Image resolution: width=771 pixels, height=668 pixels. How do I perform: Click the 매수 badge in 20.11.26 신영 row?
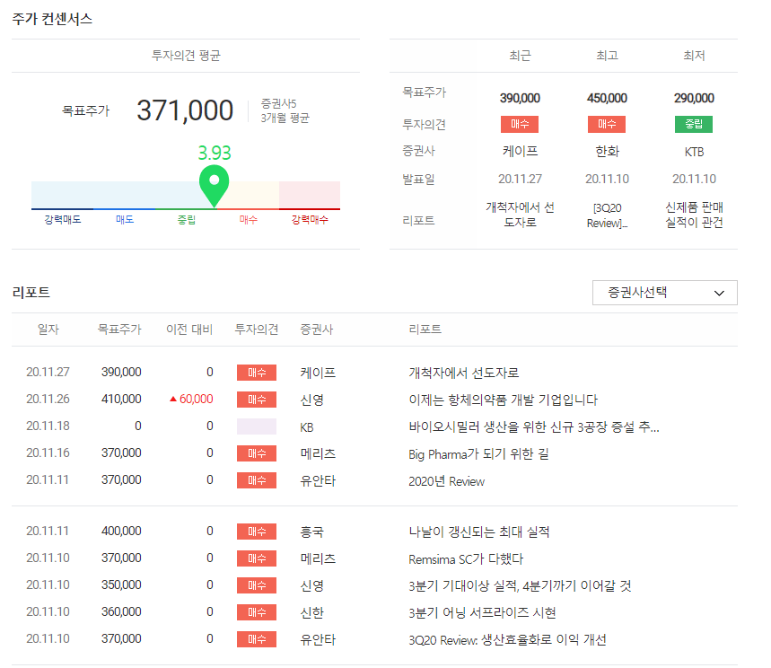pos(256,400)
